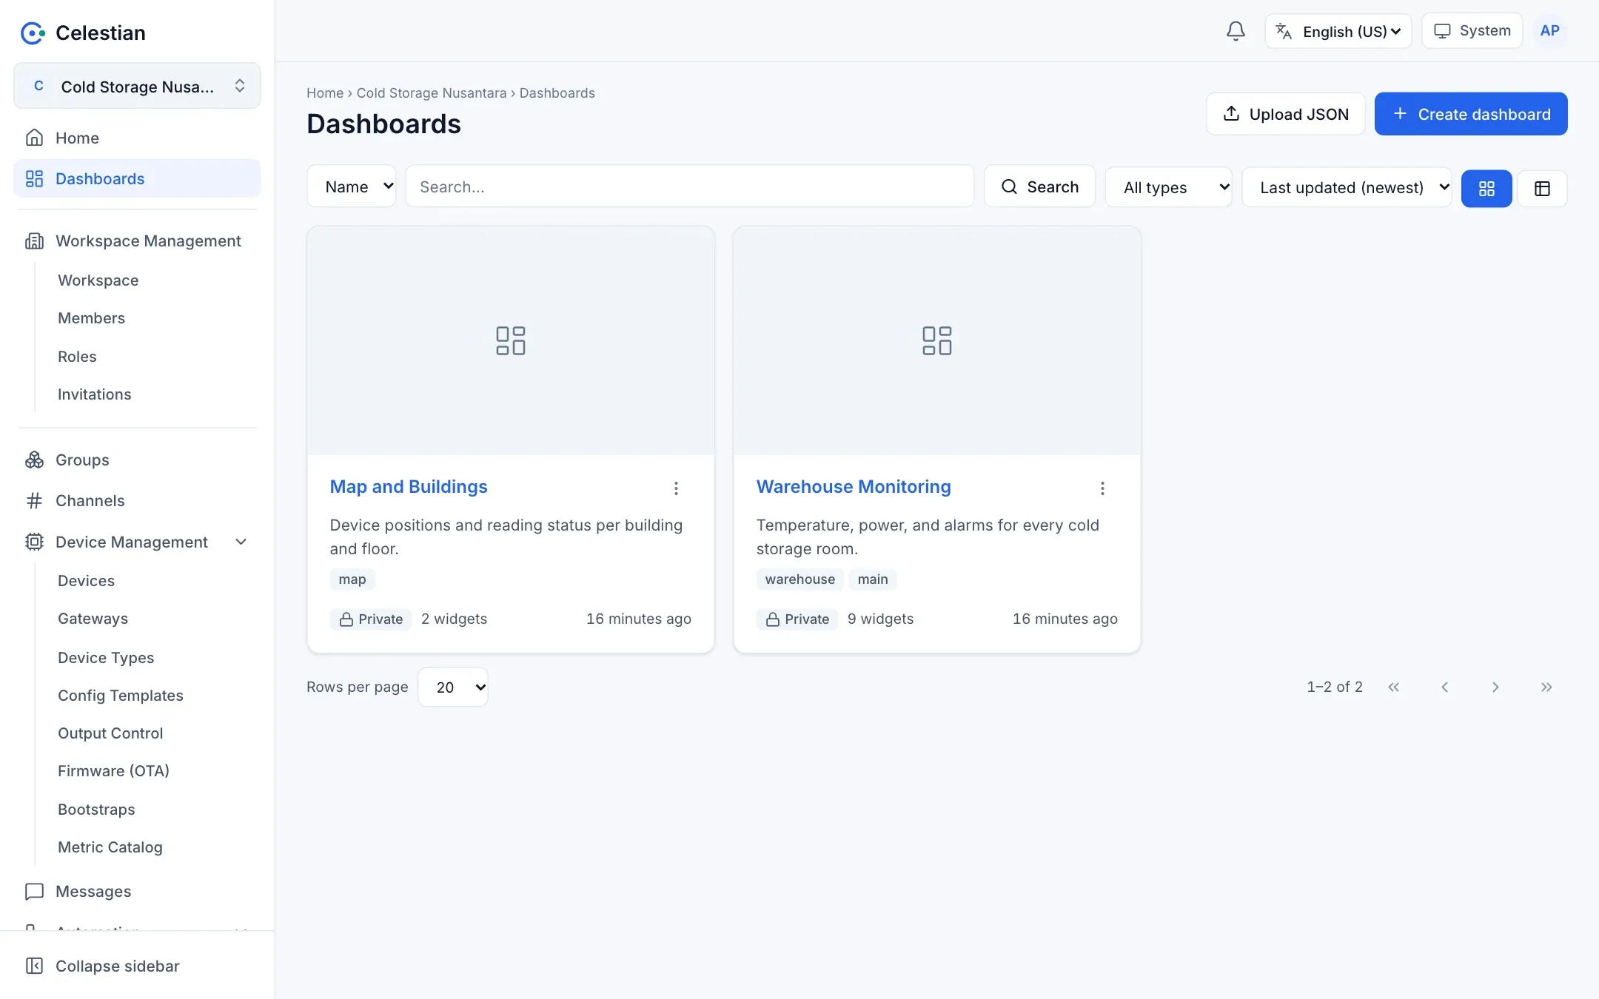
Task: Open Channels in the sidebar
Action: tap(137, 501)
